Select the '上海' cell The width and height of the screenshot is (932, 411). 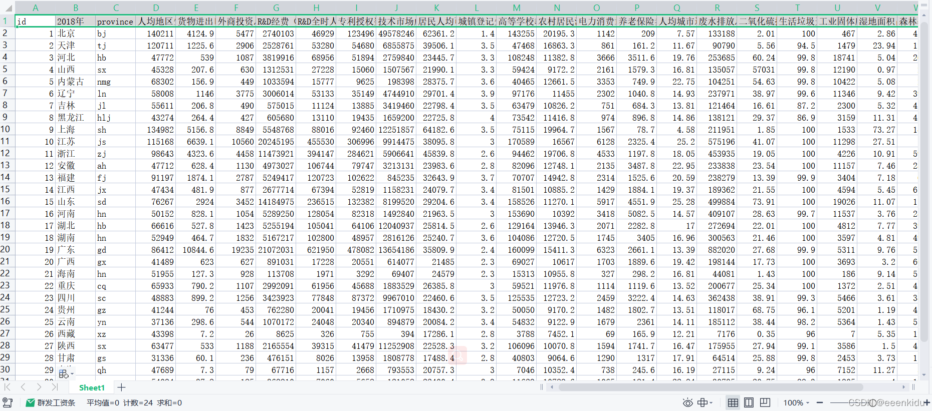click(x=75, y=129)
